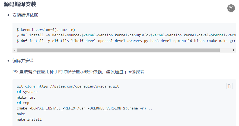Open the gitee.com syscare.git URL

coord(78,86)
